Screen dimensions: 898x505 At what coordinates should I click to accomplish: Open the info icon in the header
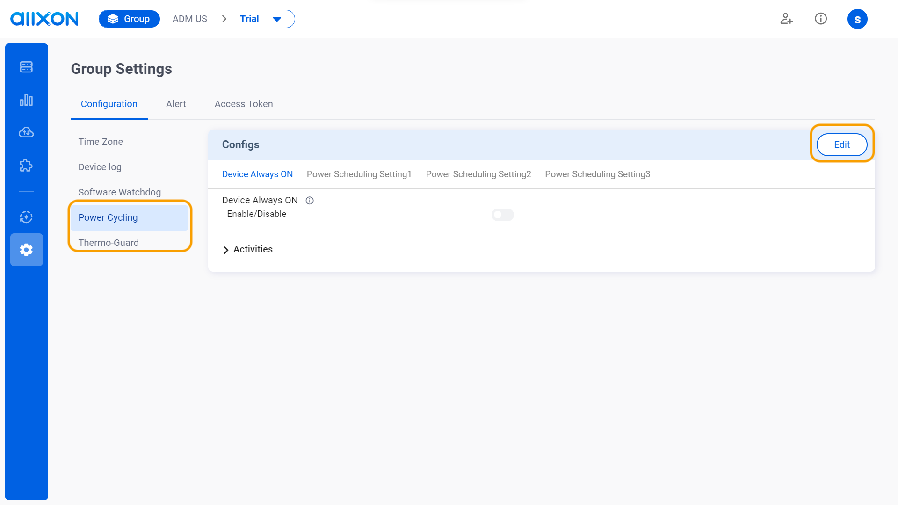point(821,19)
